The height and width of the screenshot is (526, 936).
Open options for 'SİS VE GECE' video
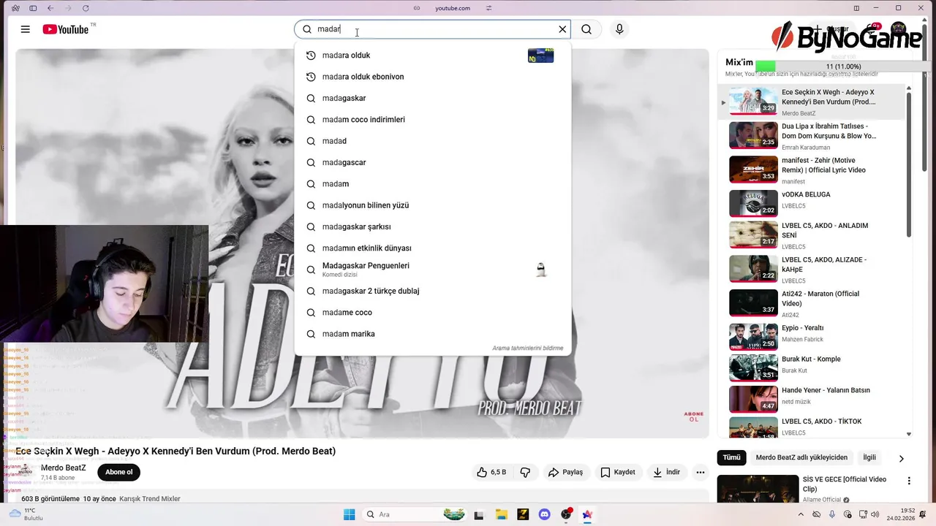tap(909, 481)
